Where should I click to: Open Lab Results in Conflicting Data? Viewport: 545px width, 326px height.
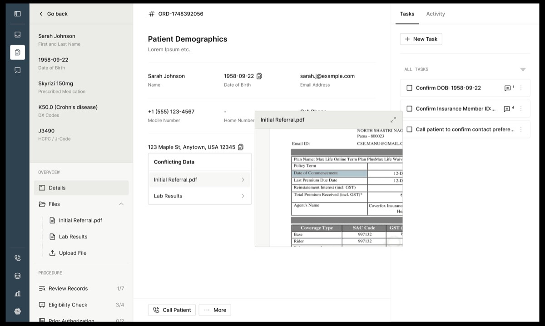[x=200, y=196]
